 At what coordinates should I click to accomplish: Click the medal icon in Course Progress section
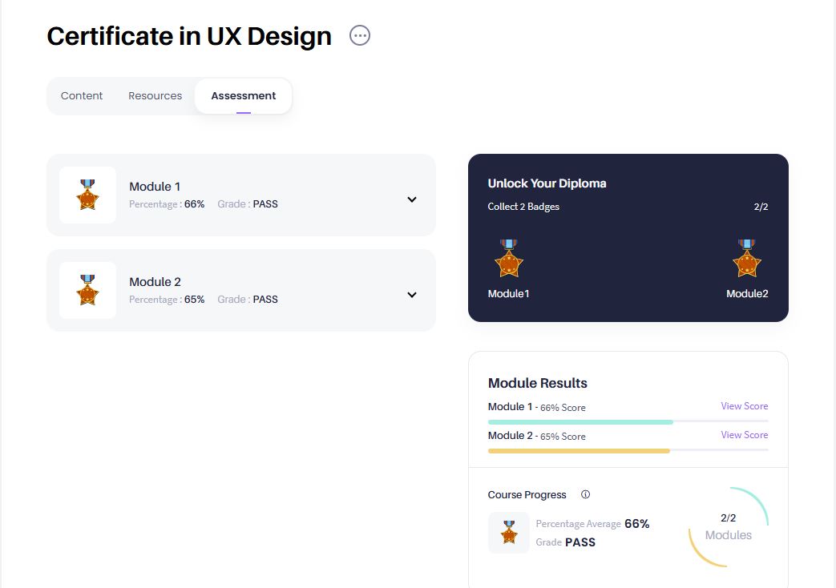tap(508, 532)
